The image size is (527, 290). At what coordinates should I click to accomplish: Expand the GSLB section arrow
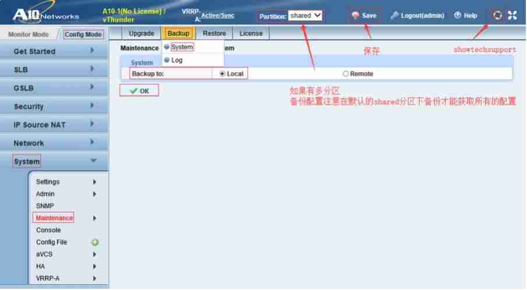(x=92, y=87)
